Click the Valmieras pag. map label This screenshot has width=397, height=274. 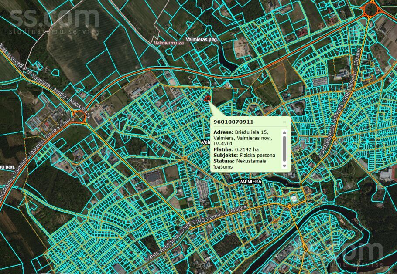pos(201,39)
